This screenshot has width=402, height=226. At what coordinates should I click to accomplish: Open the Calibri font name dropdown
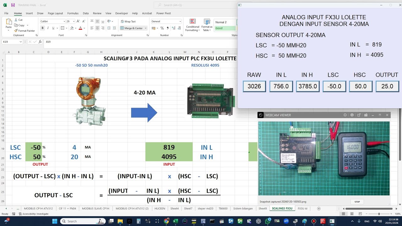[64, 21]
